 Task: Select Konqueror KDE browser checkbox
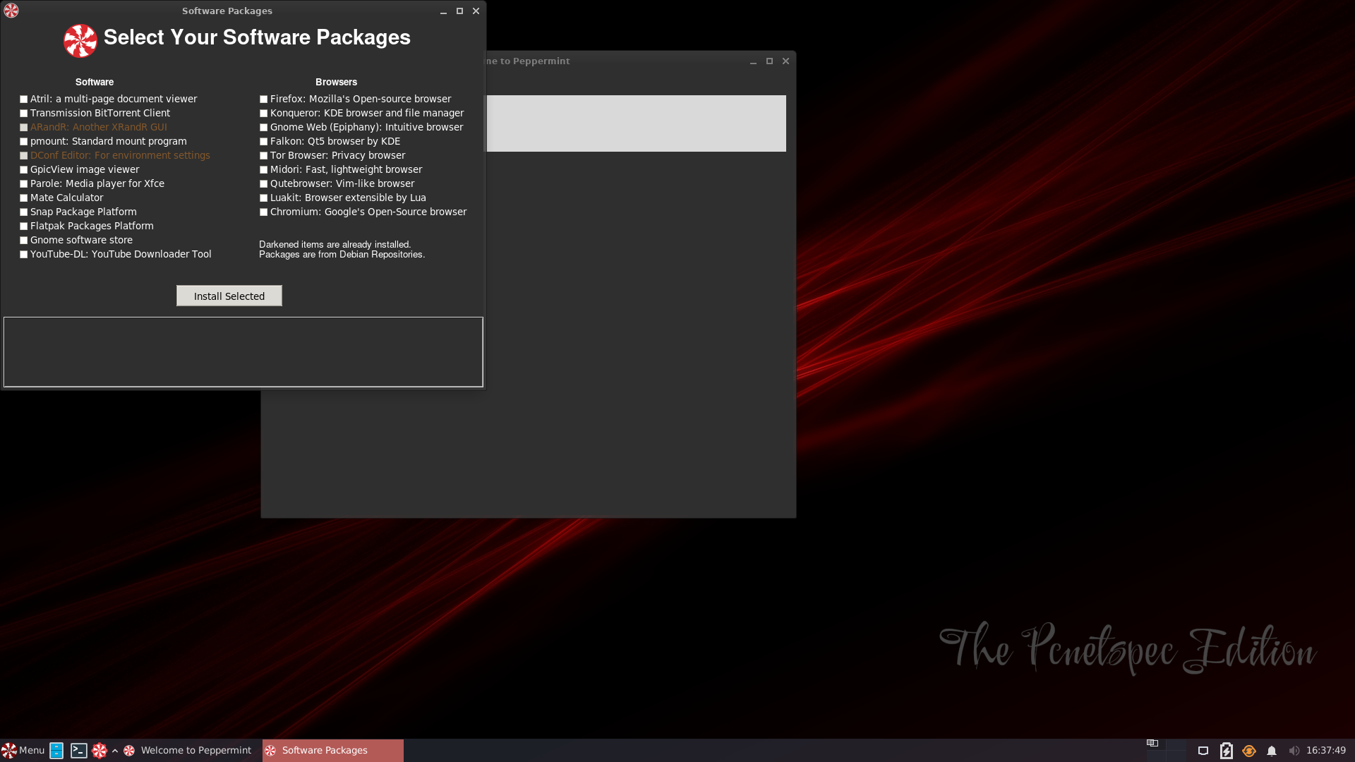click(x=264, y=114)
